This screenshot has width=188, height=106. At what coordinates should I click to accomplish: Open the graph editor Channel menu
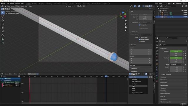(x=21, y=74)
